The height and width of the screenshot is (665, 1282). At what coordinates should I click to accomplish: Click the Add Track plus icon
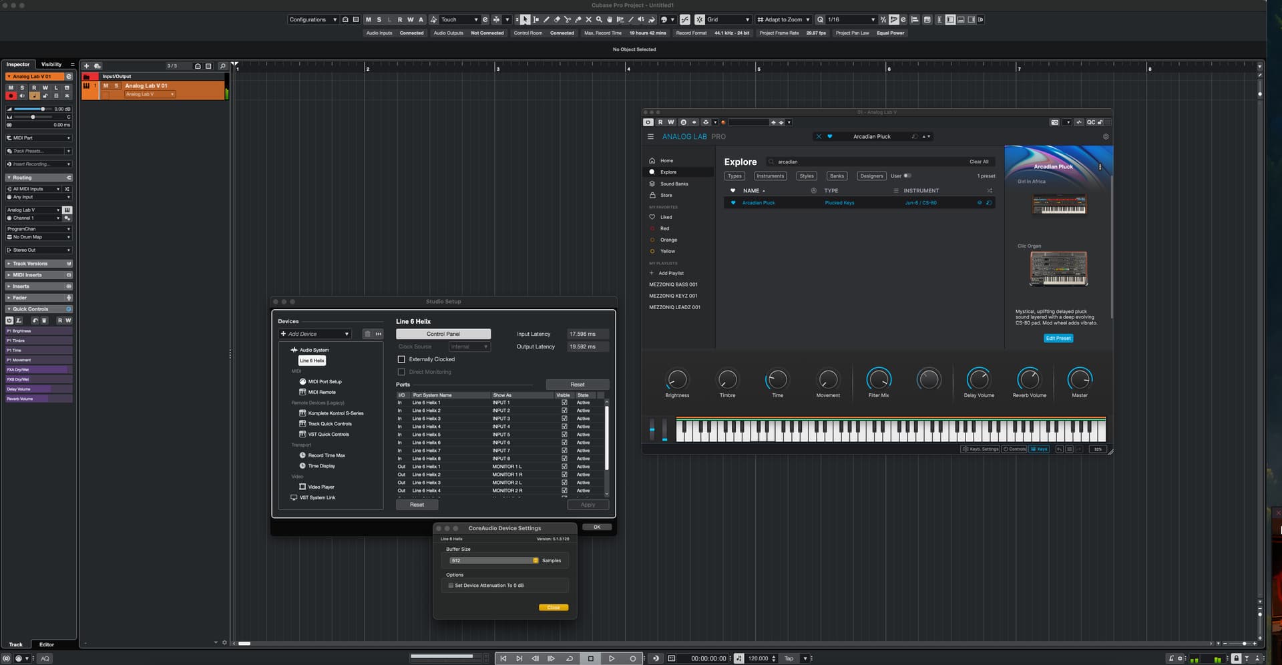pos(86,66)
